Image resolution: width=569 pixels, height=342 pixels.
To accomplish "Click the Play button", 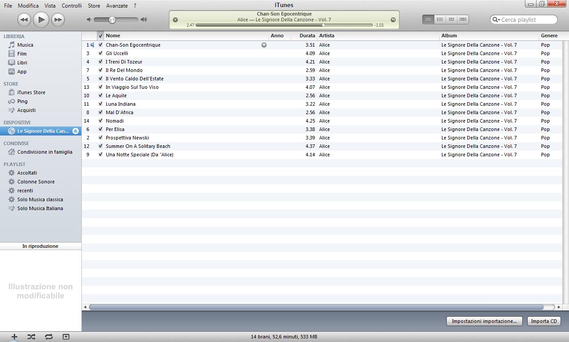I will [x=41, y=19].
